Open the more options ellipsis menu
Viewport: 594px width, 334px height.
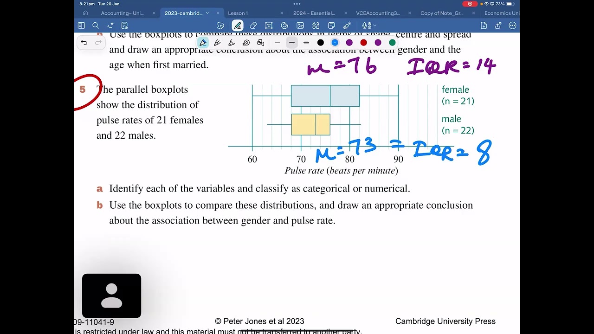click(512, 26)
